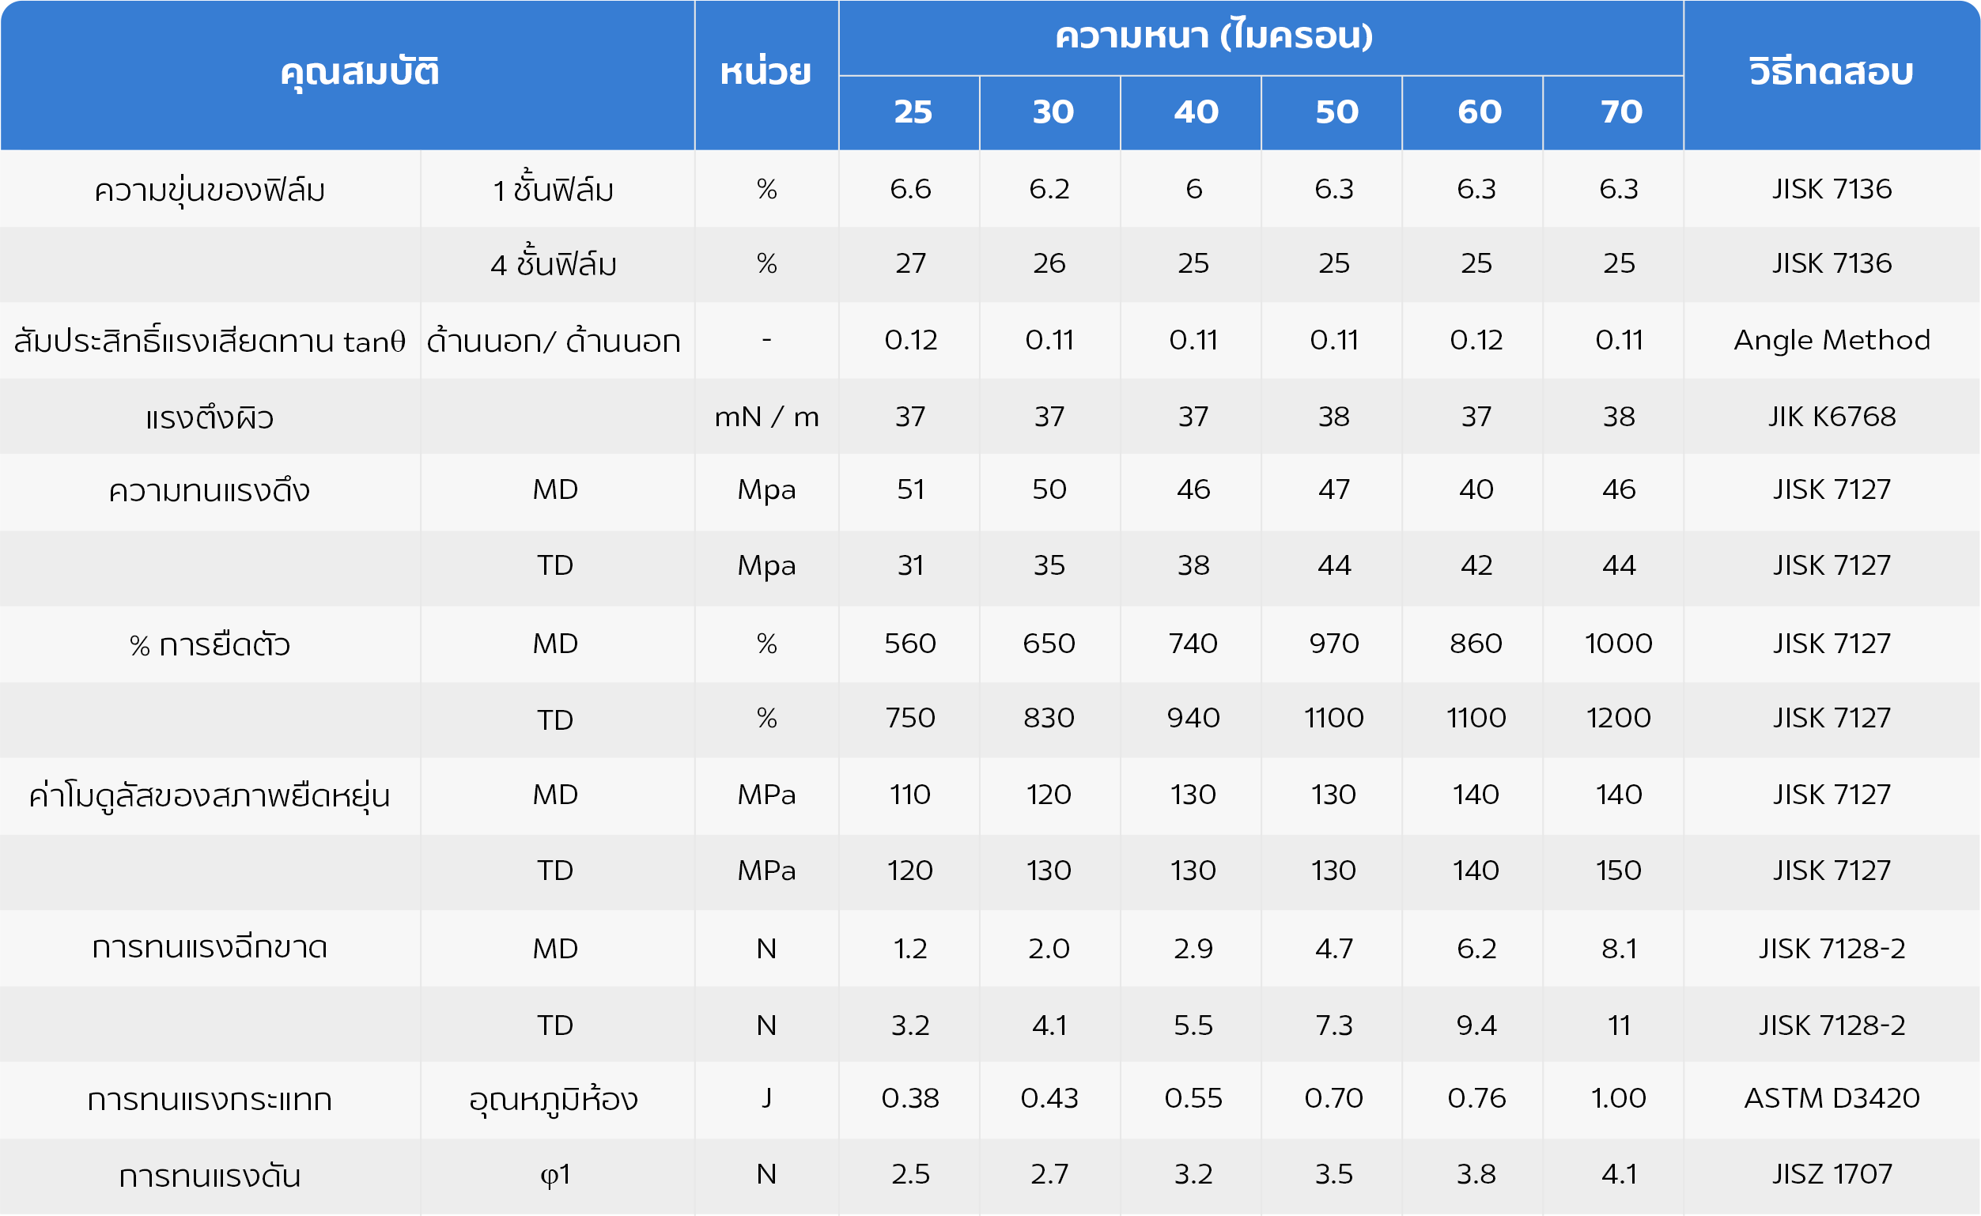Select the 4 ชั้นฟิล์ม cell
1981x1216 pixels.
pyautogui.click(x=554, y=264)
